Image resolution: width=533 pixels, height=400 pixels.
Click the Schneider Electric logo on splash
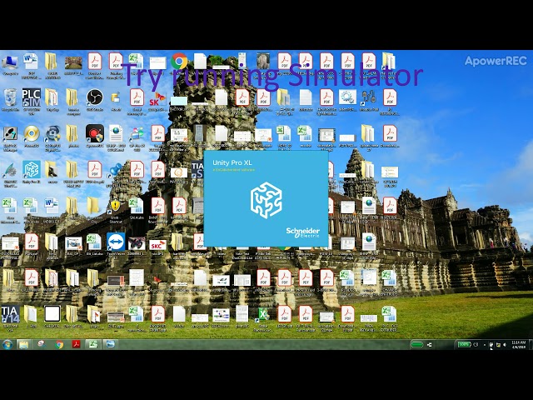pyautogui.click(x=301, y=232)
